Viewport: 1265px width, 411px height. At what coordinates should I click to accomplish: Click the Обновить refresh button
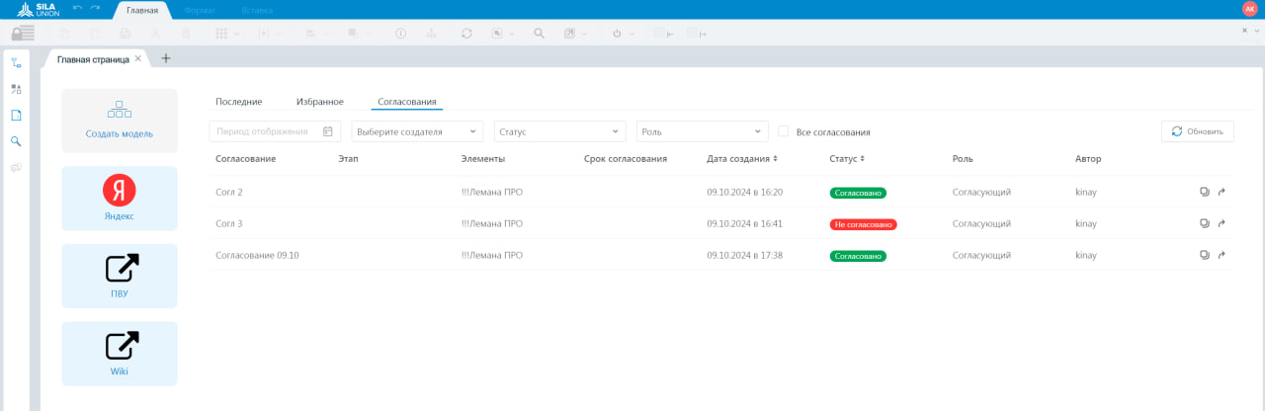point(1197,131)
